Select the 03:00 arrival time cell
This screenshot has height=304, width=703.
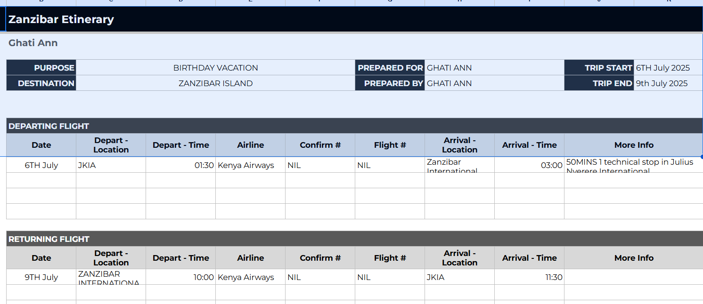(529, 165)
